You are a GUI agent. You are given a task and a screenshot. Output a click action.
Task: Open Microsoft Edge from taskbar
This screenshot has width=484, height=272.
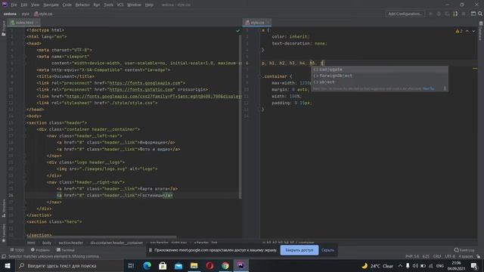click(x=147, y=266)
